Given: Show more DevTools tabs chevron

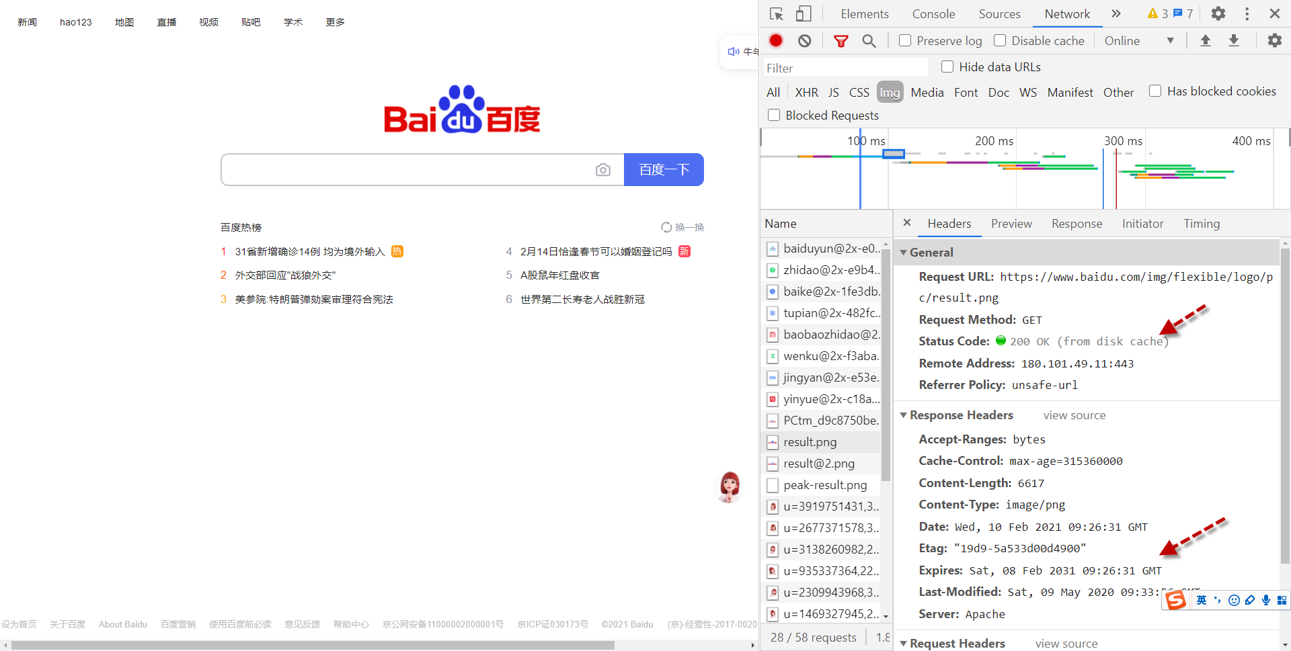Looking at the screenshot, I should tap(1116, 13).
